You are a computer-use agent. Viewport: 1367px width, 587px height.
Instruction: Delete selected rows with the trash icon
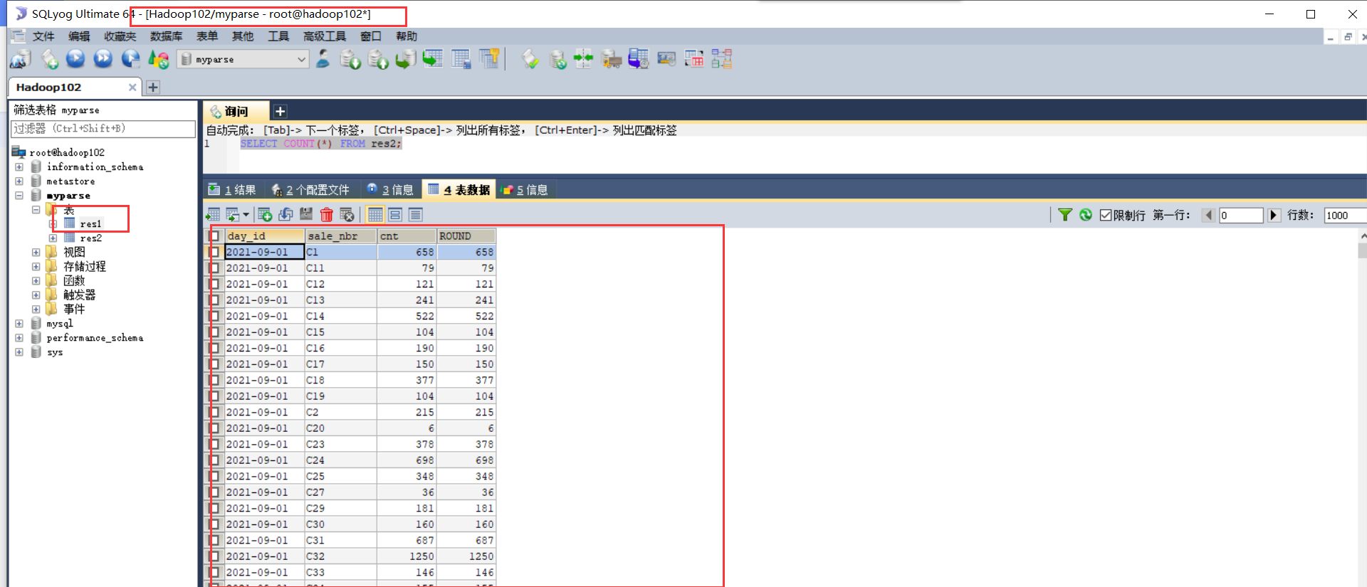[326, 215]
